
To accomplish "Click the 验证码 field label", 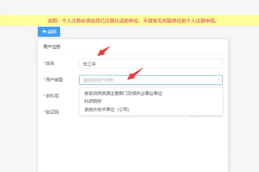I will 52,112.
